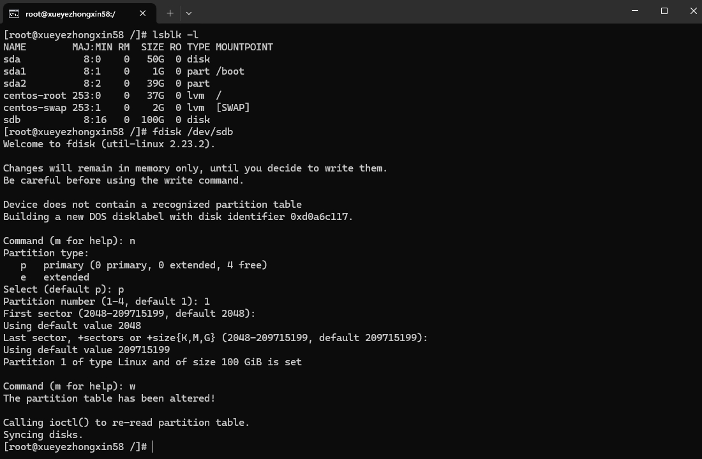Click the active command prompt line
Image resolution: width=702 pixels, height=459 pixels.
[78, 446]
